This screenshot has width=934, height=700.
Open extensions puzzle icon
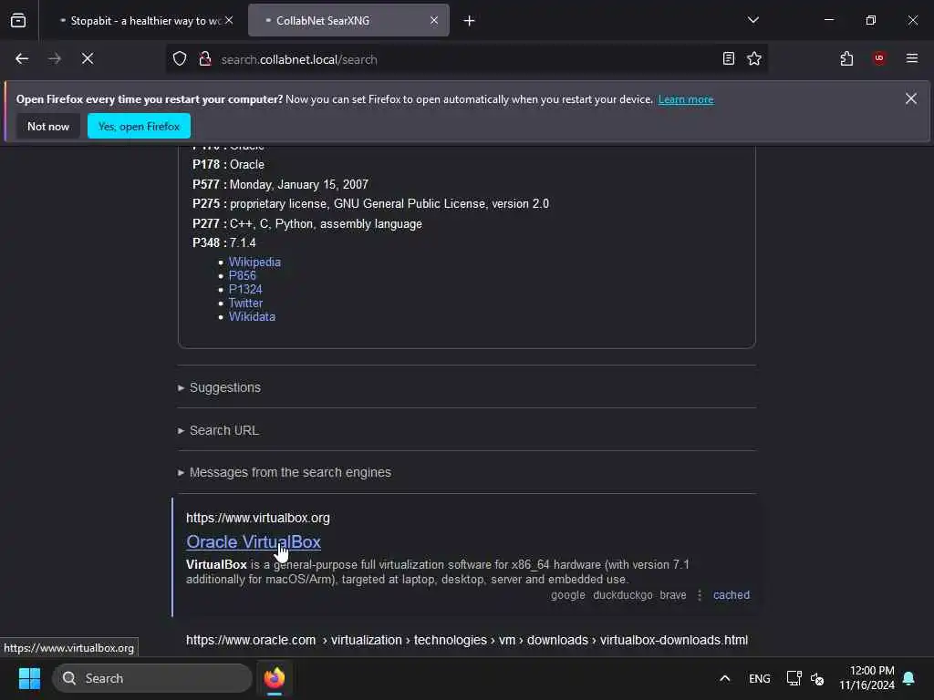pos(846,59)
